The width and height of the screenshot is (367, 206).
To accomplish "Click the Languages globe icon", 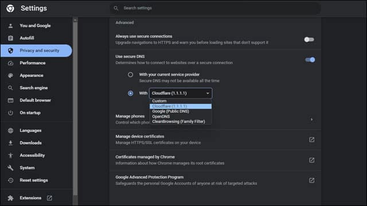I will point(10,130).
